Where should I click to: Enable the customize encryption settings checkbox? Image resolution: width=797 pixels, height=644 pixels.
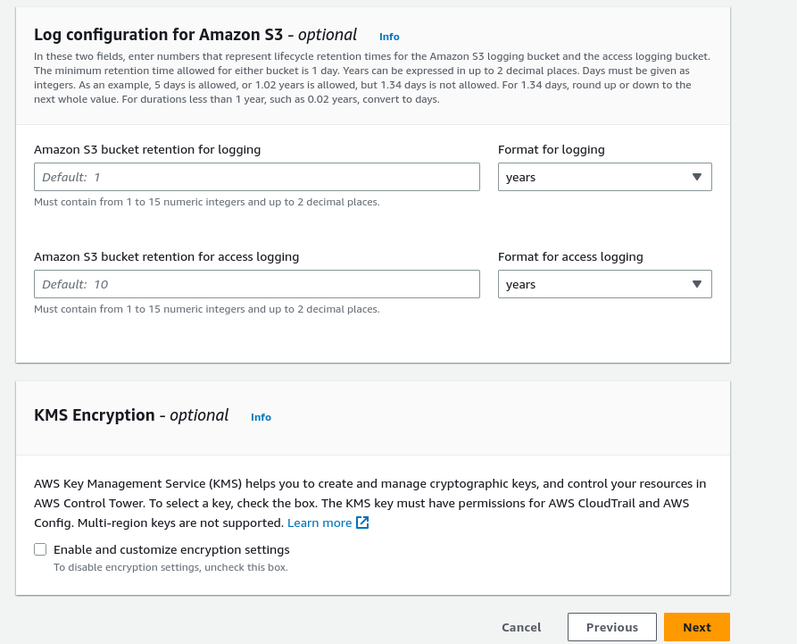(x=40, y=549)
